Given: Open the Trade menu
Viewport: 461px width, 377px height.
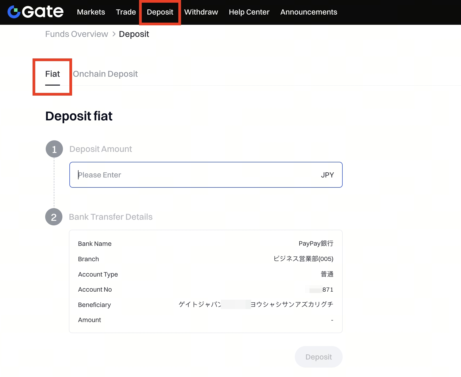Looking at the screenshot, I should (x=126, y=12).
